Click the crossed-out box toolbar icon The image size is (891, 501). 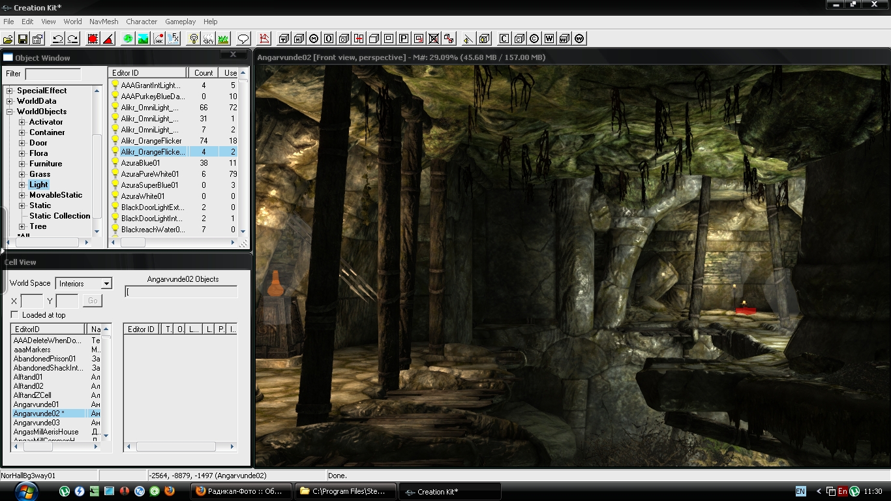(434, 38)
